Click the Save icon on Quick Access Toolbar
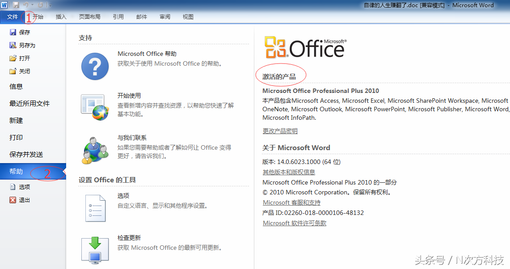 point(15,5)
